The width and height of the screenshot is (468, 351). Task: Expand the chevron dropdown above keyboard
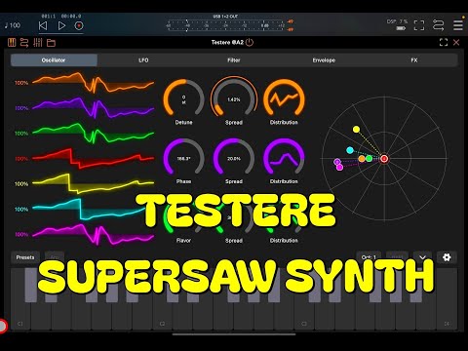[x=422, y=257]
